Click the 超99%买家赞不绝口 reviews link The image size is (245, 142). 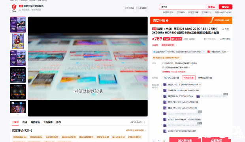[136, 130]
